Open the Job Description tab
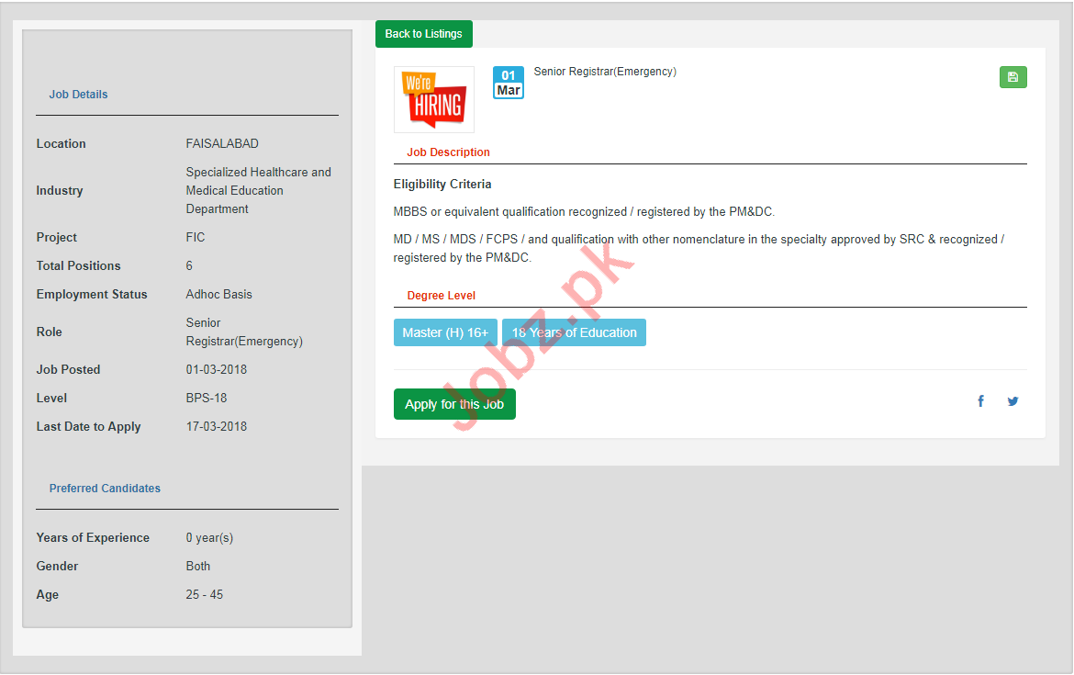Image resolution: width=1074 pixels, height=675 pixels. tap(448, 152)
